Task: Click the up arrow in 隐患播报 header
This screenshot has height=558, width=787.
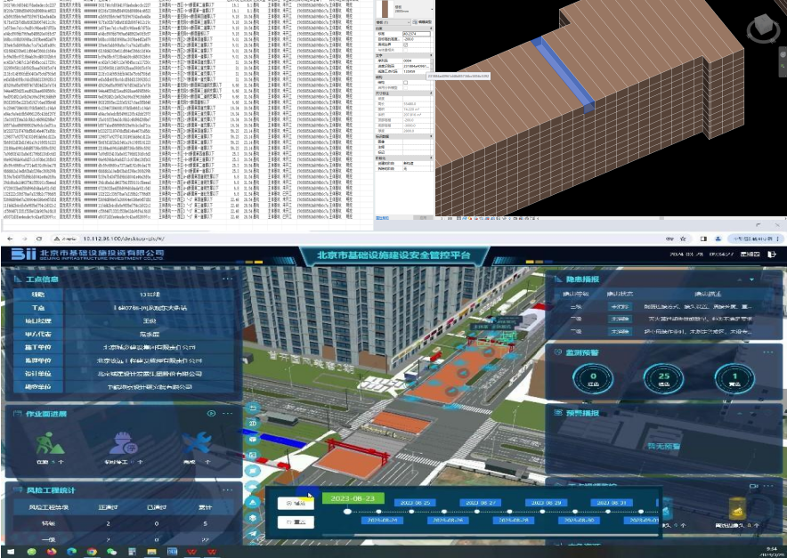Action: point(739,279)
